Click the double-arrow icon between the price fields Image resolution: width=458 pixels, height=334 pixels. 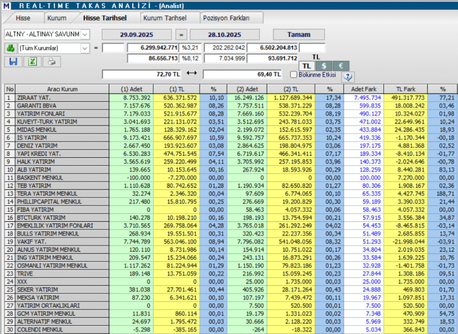pyautogui.click(x=191, y=74)
